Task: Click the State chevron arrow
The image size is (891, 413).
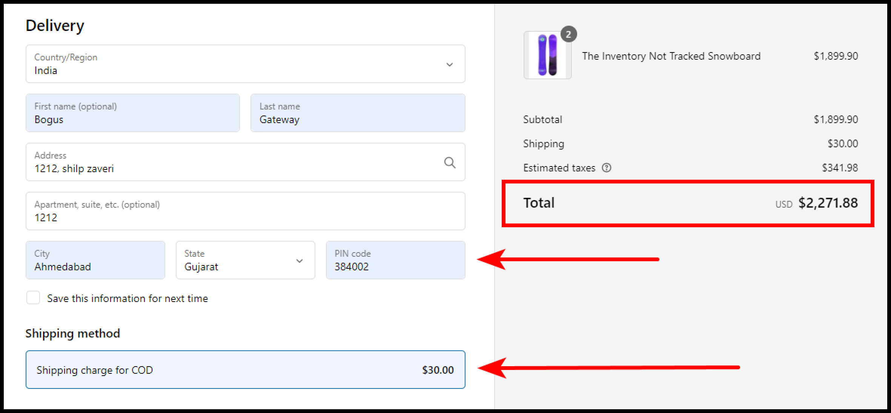Action: pos(300,261)
